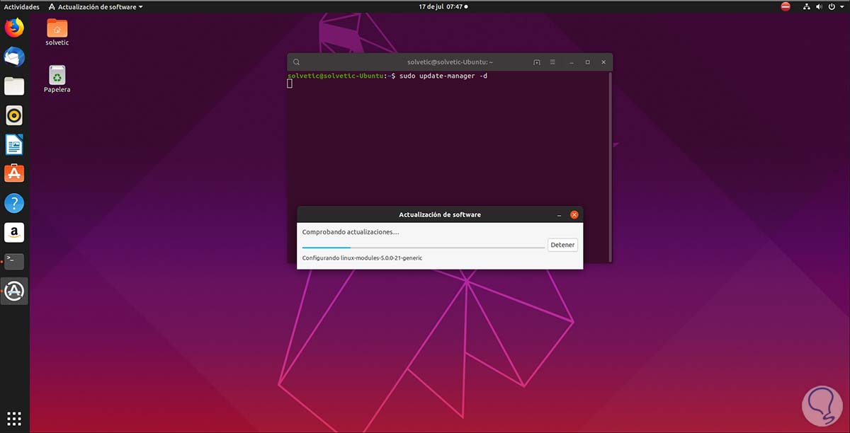The width and height of the screenshot is (850, 433).
Task: Click Actividades in the top bar
Action: pyautogui.click(x=22, y=6)
